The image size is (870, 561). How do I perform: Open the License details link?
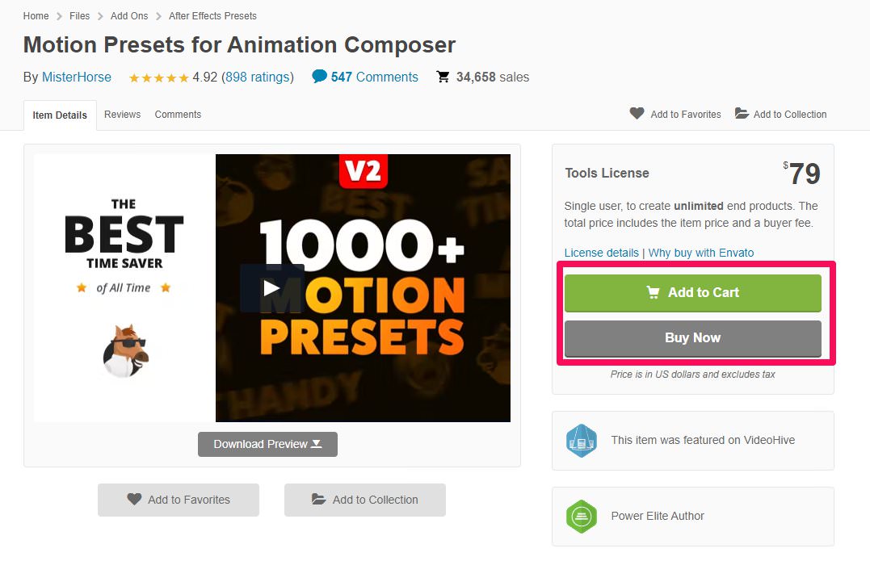tap(602, 253)
